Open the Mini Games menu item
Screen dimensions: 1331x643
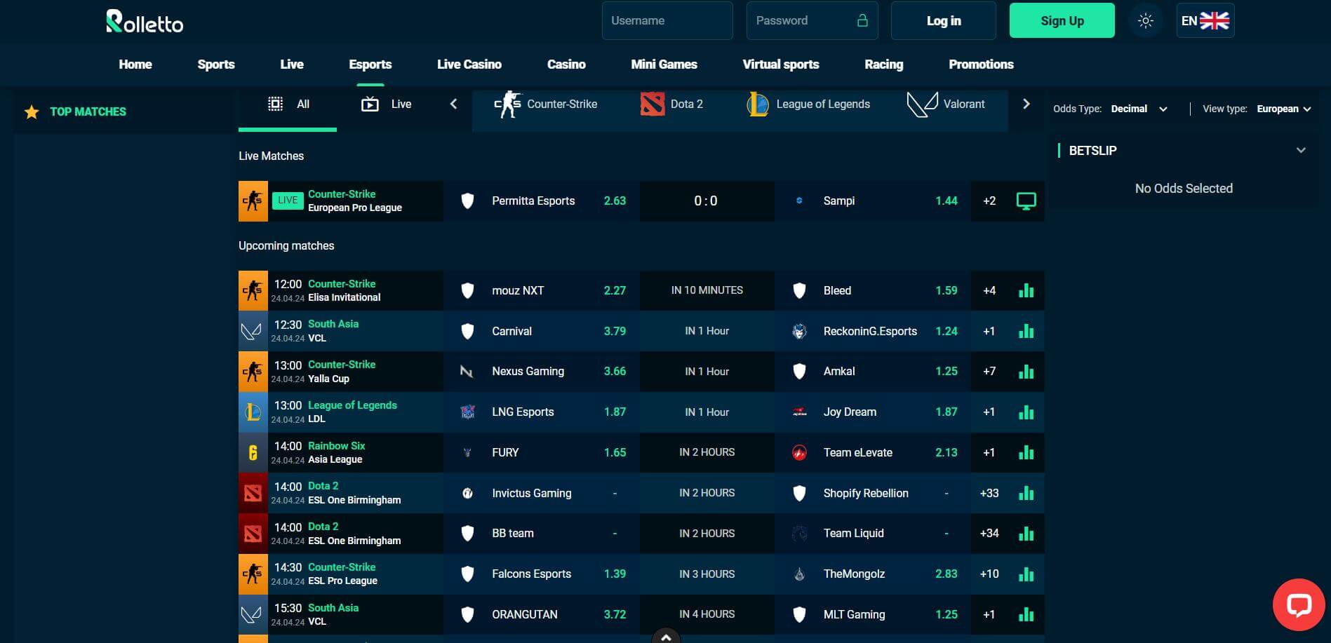[x=664, y=64]
